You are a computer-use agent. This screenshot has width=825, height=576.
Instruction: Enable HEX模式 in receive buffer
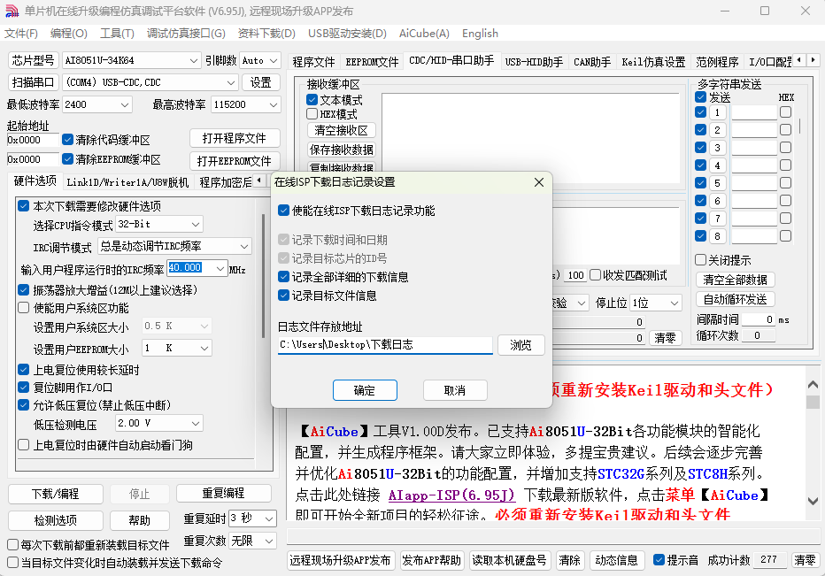[x=312, y=113]
